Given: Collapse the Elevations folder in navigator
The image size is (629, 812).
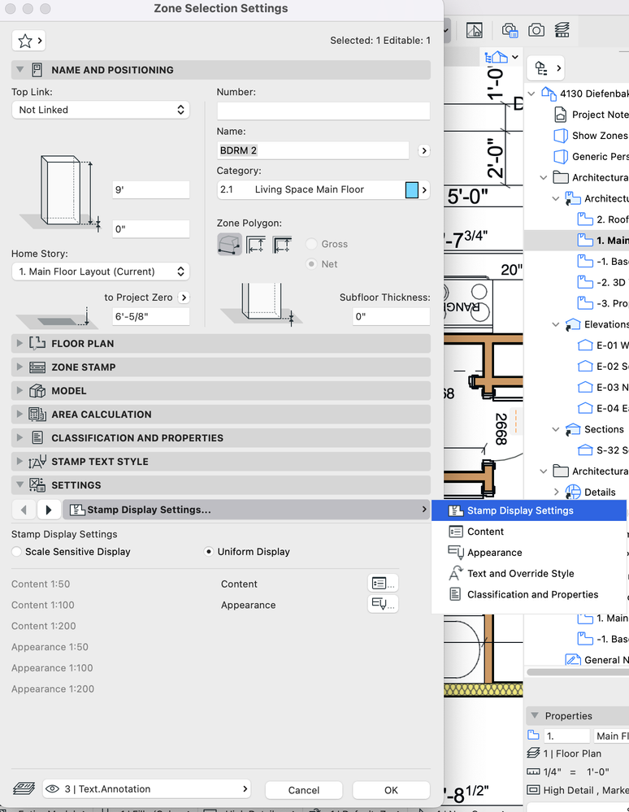Looking at the screenshot, I should (x=556, y=324).
